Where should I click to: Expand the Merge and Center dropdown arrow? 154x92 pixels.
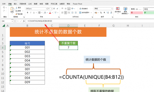91,13
